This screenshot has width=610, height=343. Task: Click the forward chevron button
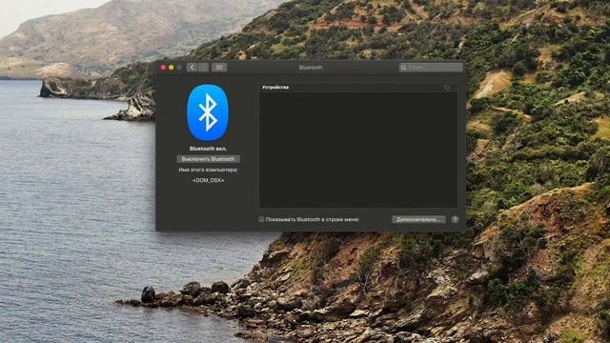[203, 68]
